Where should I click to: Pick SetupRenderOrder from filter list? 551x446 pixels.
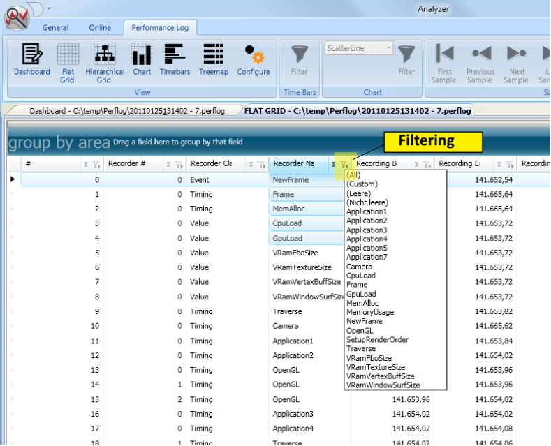click(377, 340)
